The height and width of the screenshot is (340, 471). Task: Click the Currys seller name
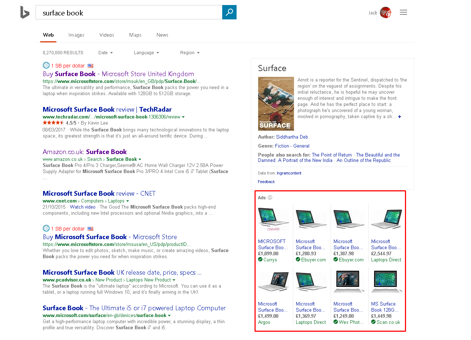pos(270,260)
